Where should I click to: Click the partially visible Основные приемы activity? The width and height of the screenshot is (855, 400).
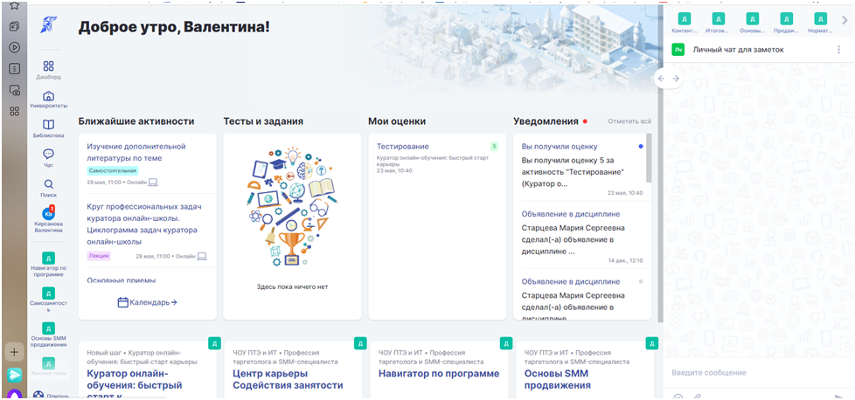122,280
